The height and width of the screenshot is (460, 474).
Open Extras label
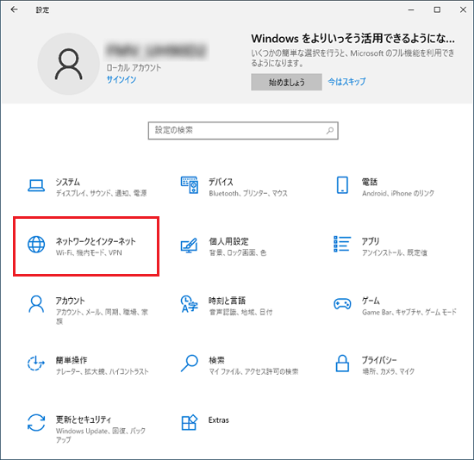(219, 420)
